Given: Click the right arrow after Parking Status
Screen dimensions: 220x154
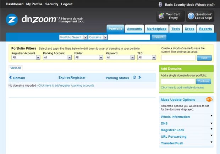Looking at the screenshot, I should pyautogui.click(x=139, y=77).
